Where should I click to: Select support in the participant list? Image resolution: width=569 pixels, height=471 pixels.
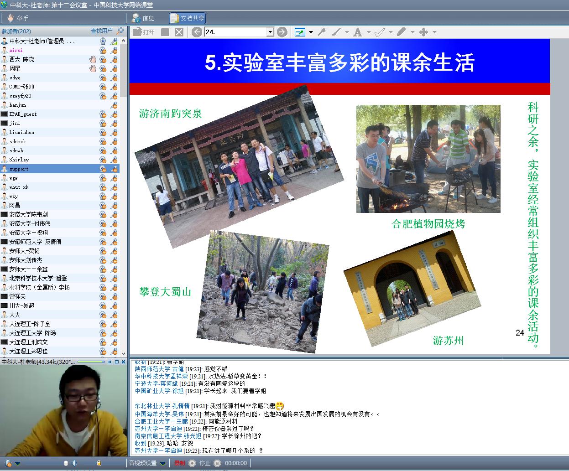click(19, 169)
